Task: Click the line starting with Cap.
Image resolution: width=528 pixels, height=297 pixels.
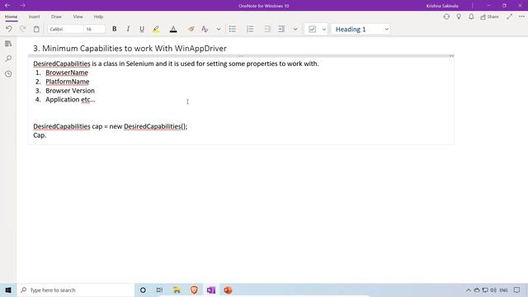Action: 40,135
